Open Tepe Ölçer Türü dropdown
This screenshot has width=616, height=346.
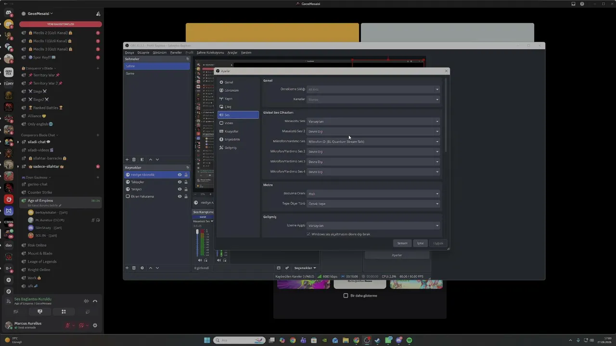373,204
